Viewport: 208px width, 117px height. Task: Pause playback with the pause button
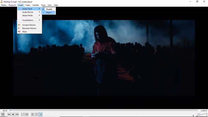pyautogui.click(x=3, y=114)
